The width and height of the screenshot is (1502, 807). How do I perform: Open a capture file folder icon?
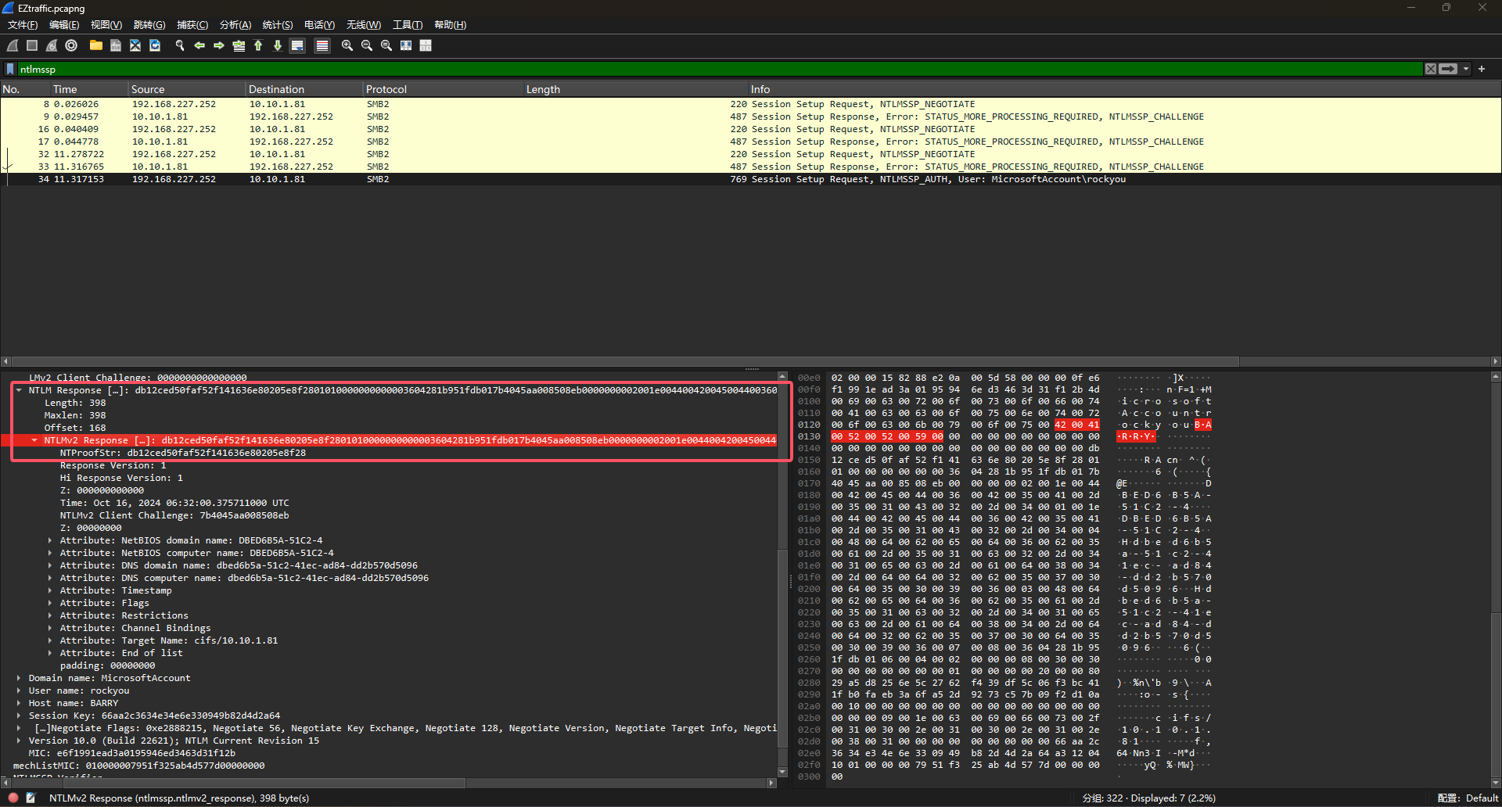coord(95,45)
